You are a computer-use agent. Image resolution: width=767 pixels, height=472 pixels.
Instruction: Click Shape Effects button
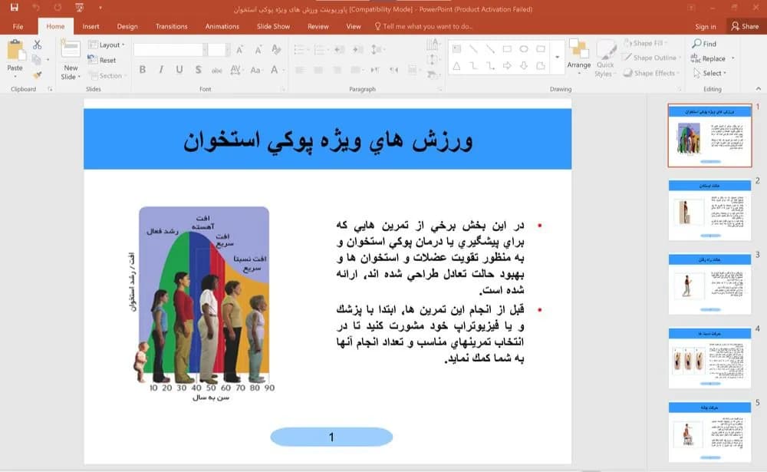point(651,73)
